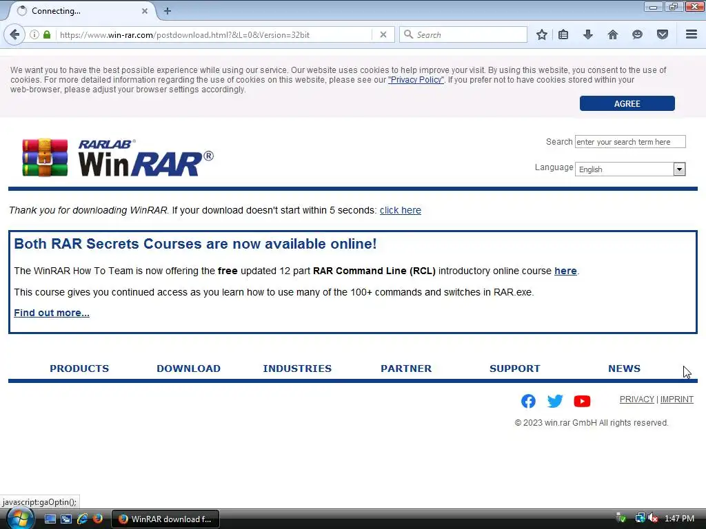
Task: Click the Switch between windows quick launch icon
Action: [x=66, y=519]
